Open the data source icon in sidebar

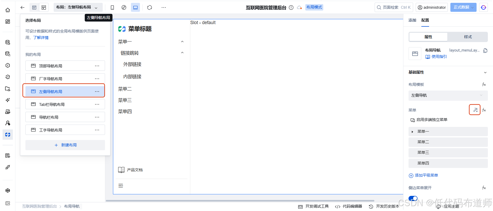pyautogui.click(x=8, y=42)
